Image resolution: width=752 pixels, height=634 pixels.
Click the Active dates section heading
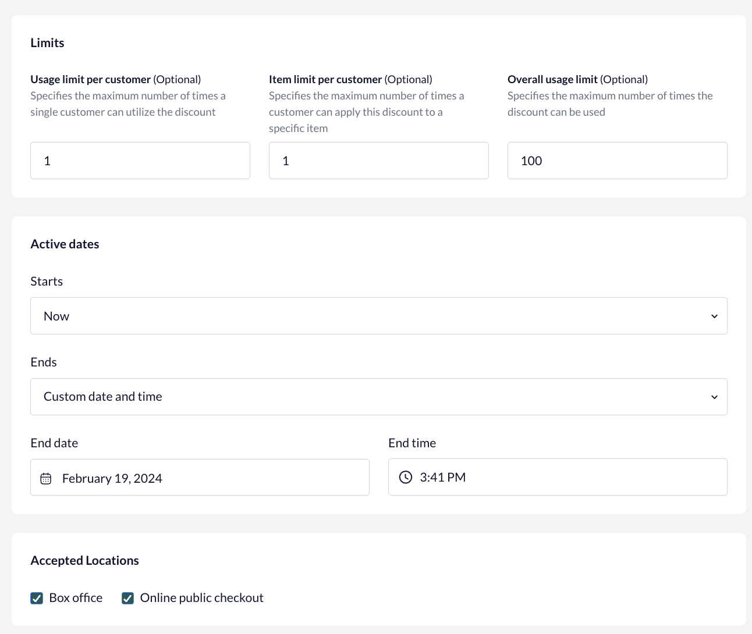(65, 244)
